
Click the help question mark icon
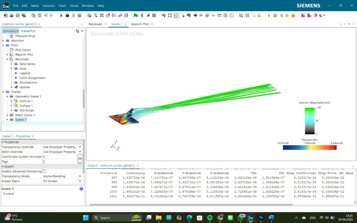tap(81, 188)
